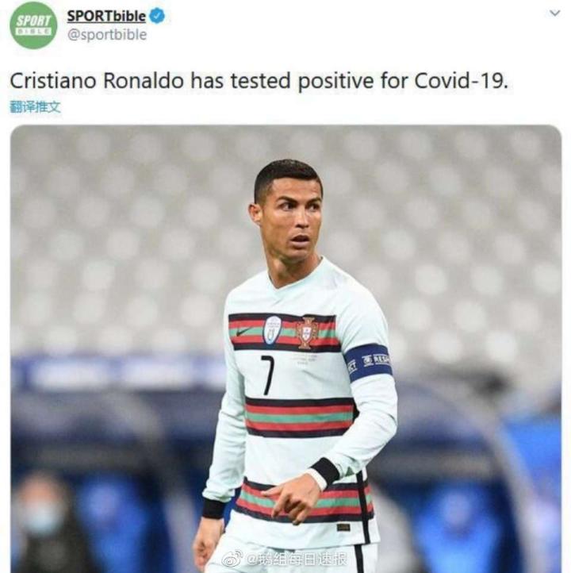Click the blue verified checkmark badge
The image size is (571, 573).
tap(157, 16)
